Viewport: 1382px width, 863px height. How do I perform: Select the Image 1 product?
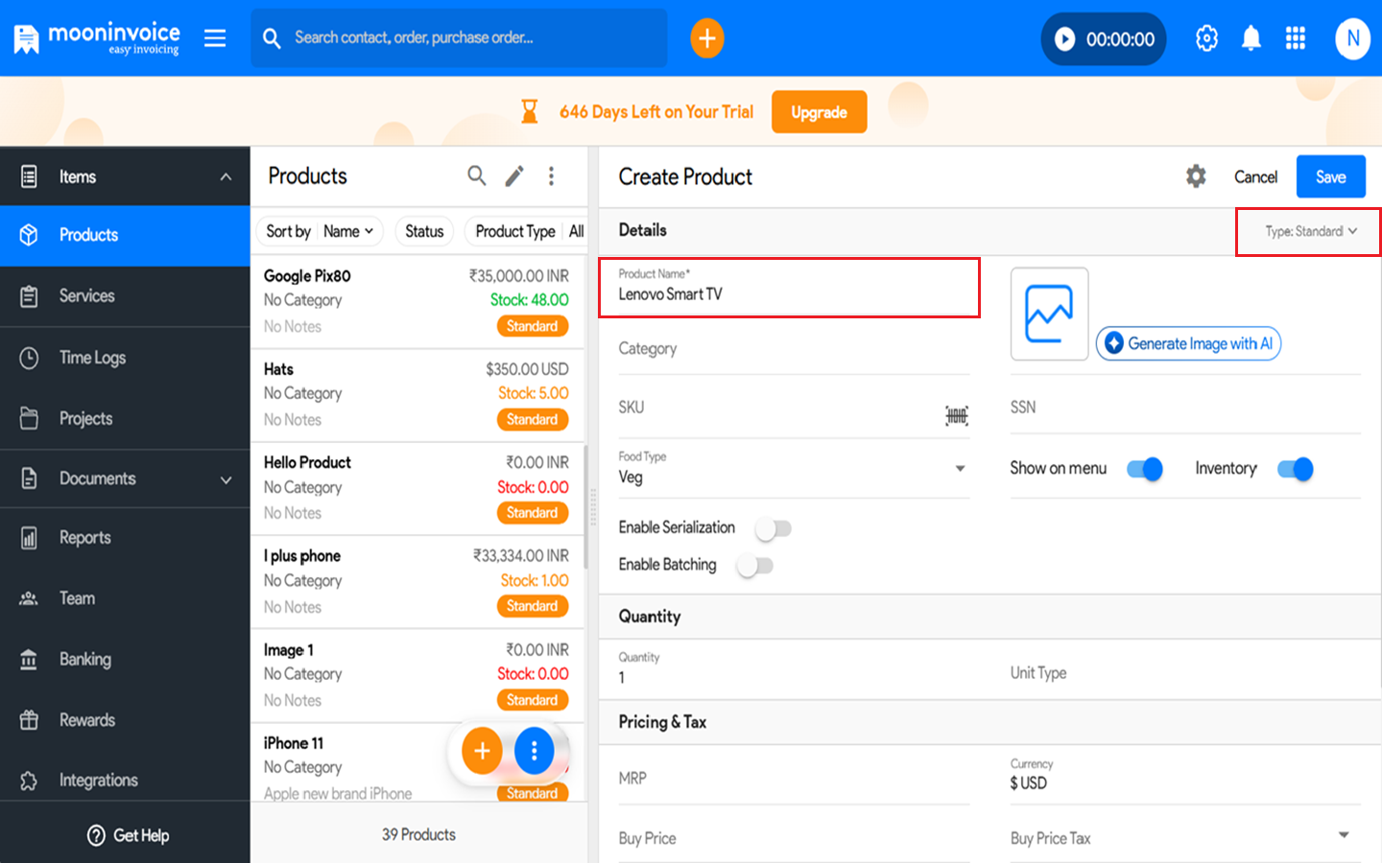click(x=417, y=675)
